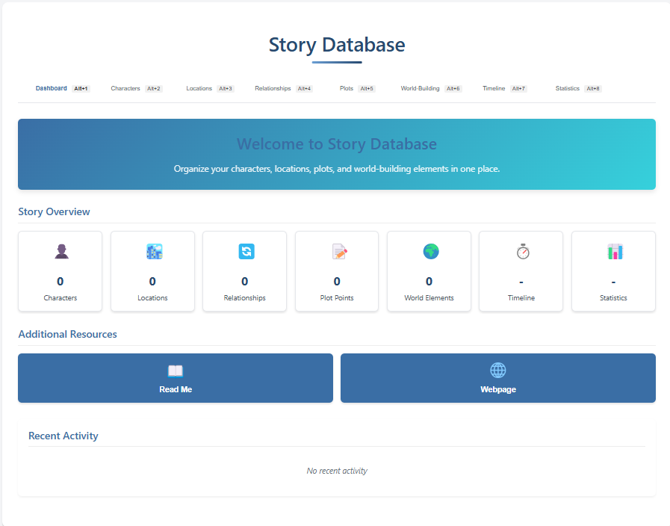Switch to the Plots tab
Screen dimensions: 670x526
(346, 87)
